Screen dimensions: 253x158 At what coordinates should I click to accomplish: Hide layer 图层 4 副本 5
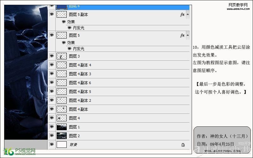click(52, 91)
